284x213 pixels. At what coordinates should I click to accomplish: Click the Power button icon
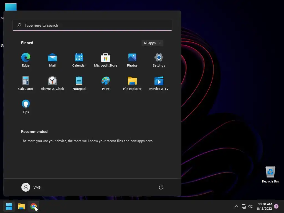(x=161, y=187)
